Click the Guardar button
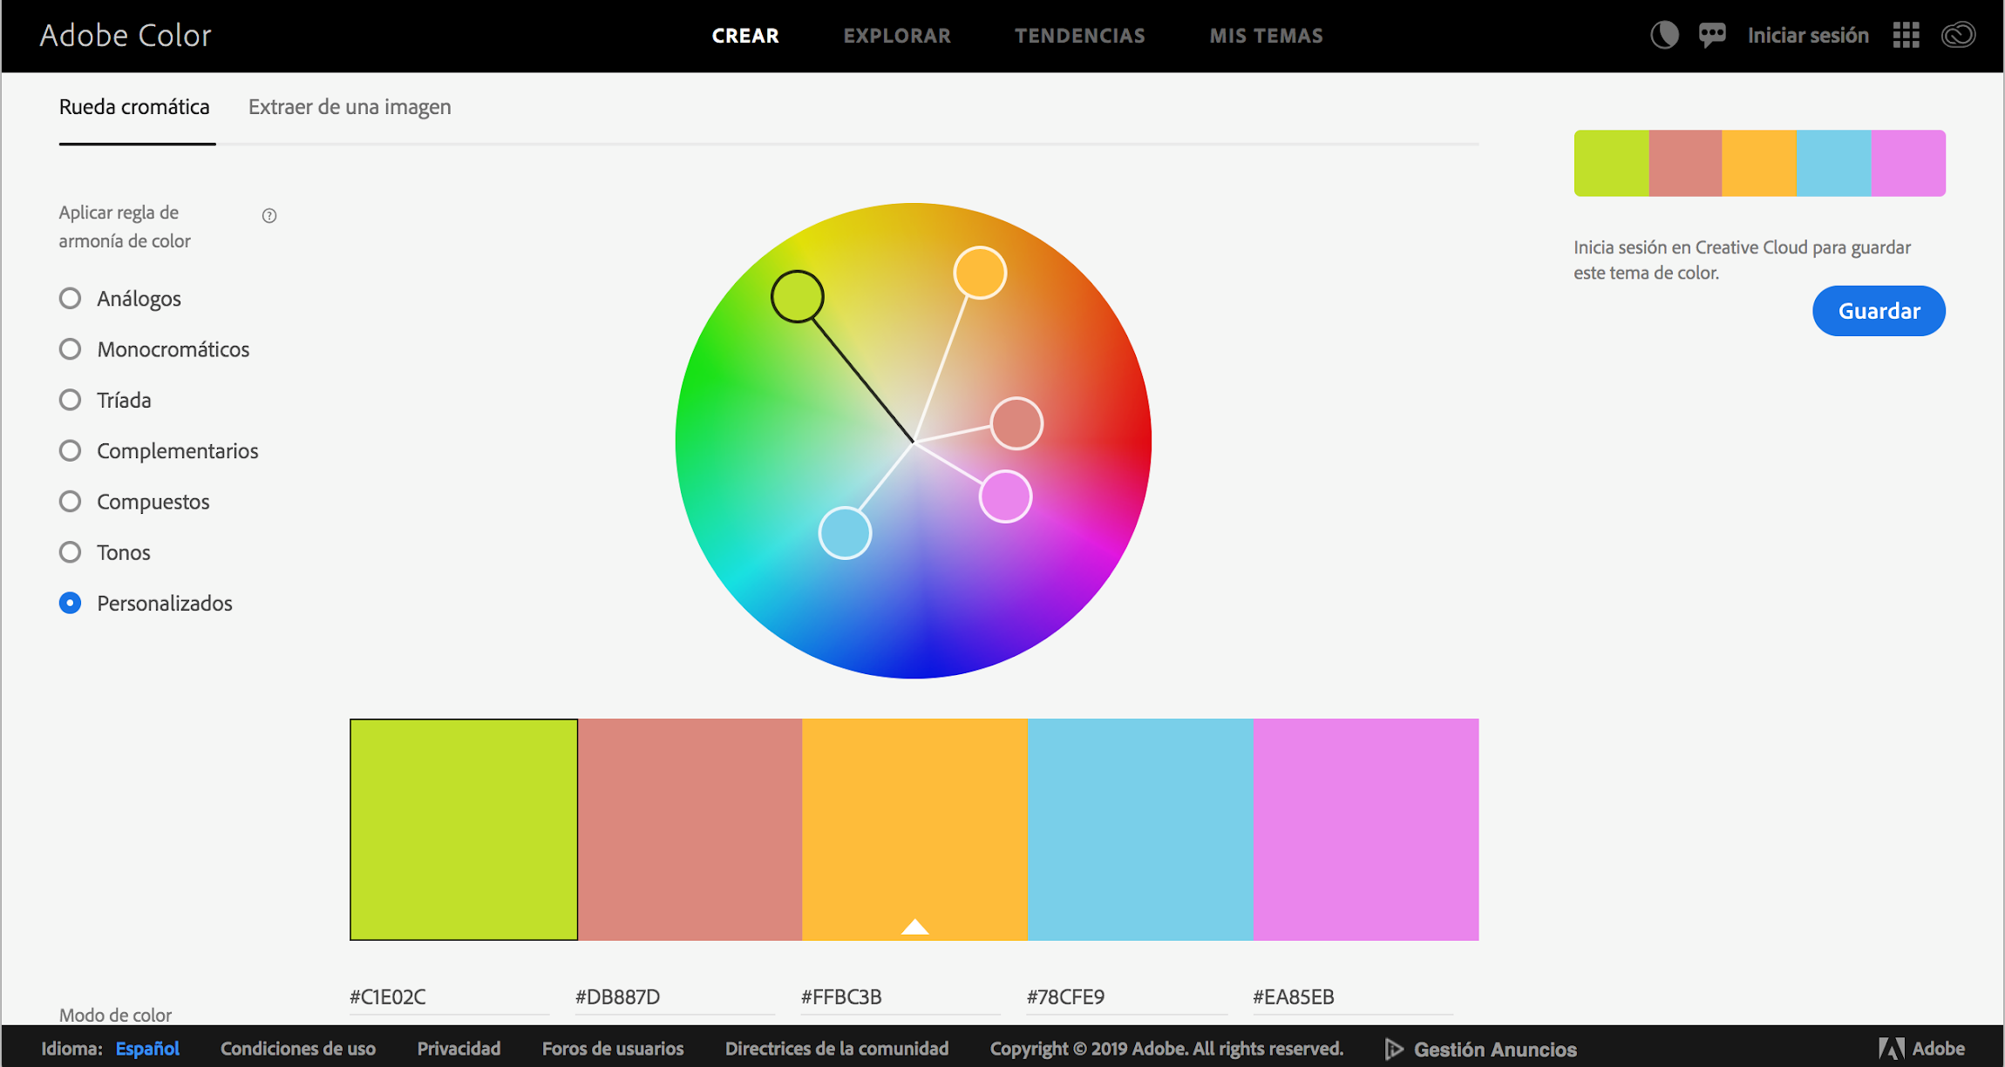Image resolution: width=2005 pixels, height=1067 pixels. pos(1878,311)
